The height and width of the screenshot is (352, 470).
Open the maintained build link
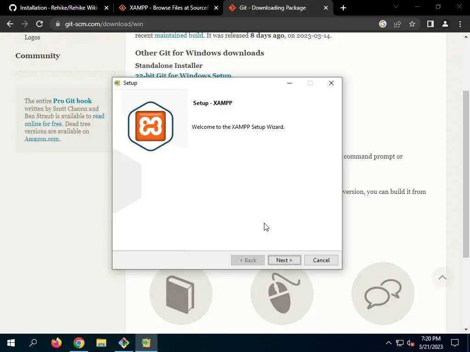coord(179,35)
